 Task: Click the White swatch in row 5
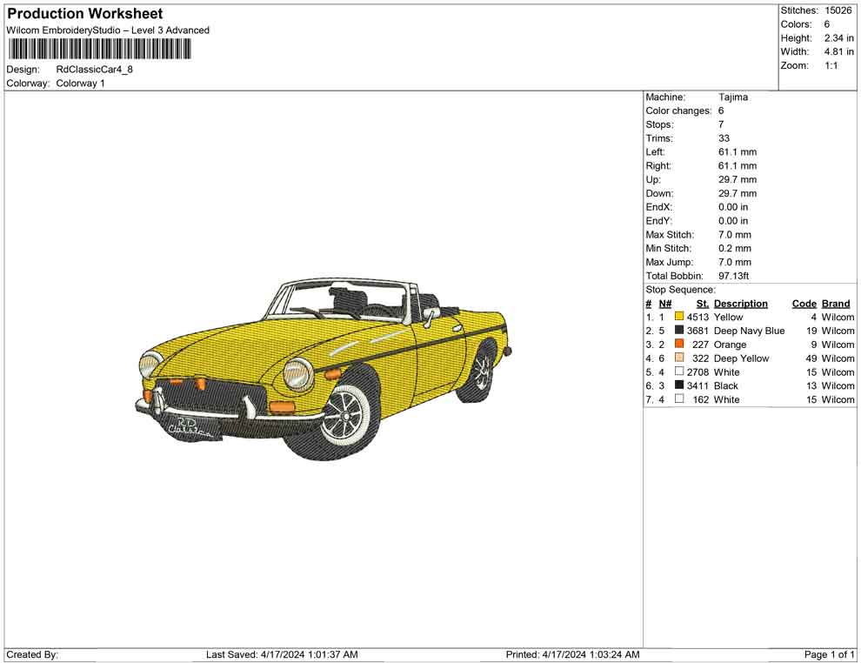[679, 372]
